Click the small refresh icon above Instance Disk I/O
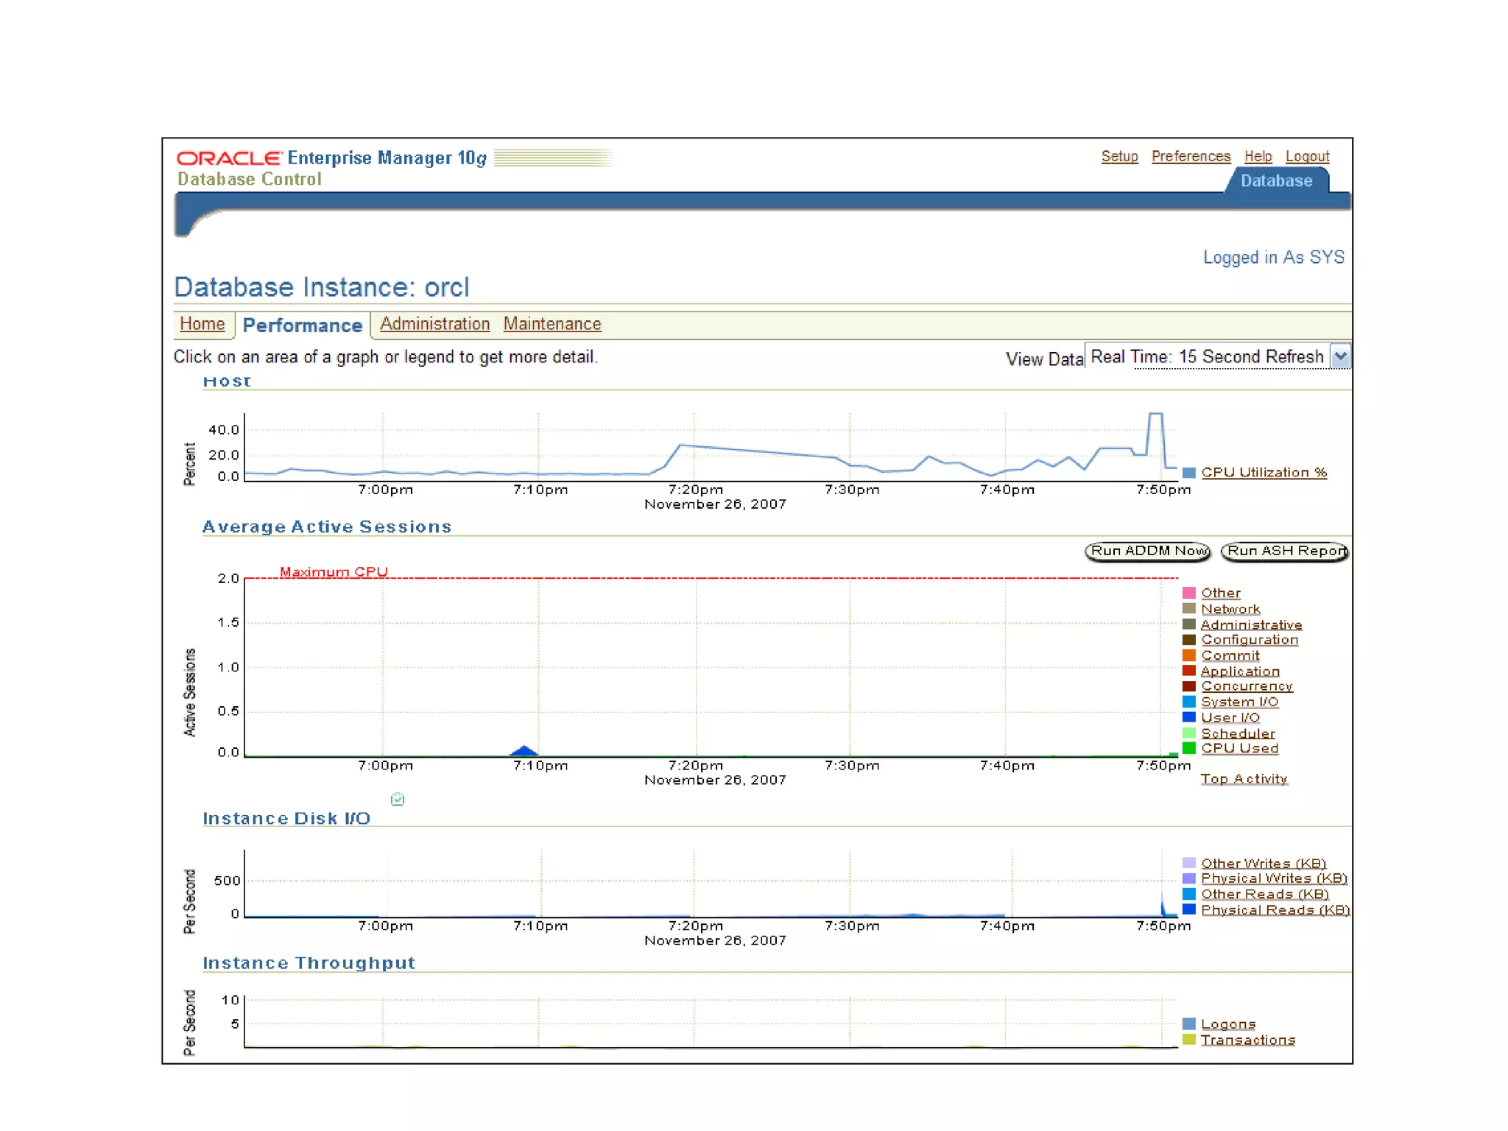Screen dimensions: 1508x1131 point(398,799)
